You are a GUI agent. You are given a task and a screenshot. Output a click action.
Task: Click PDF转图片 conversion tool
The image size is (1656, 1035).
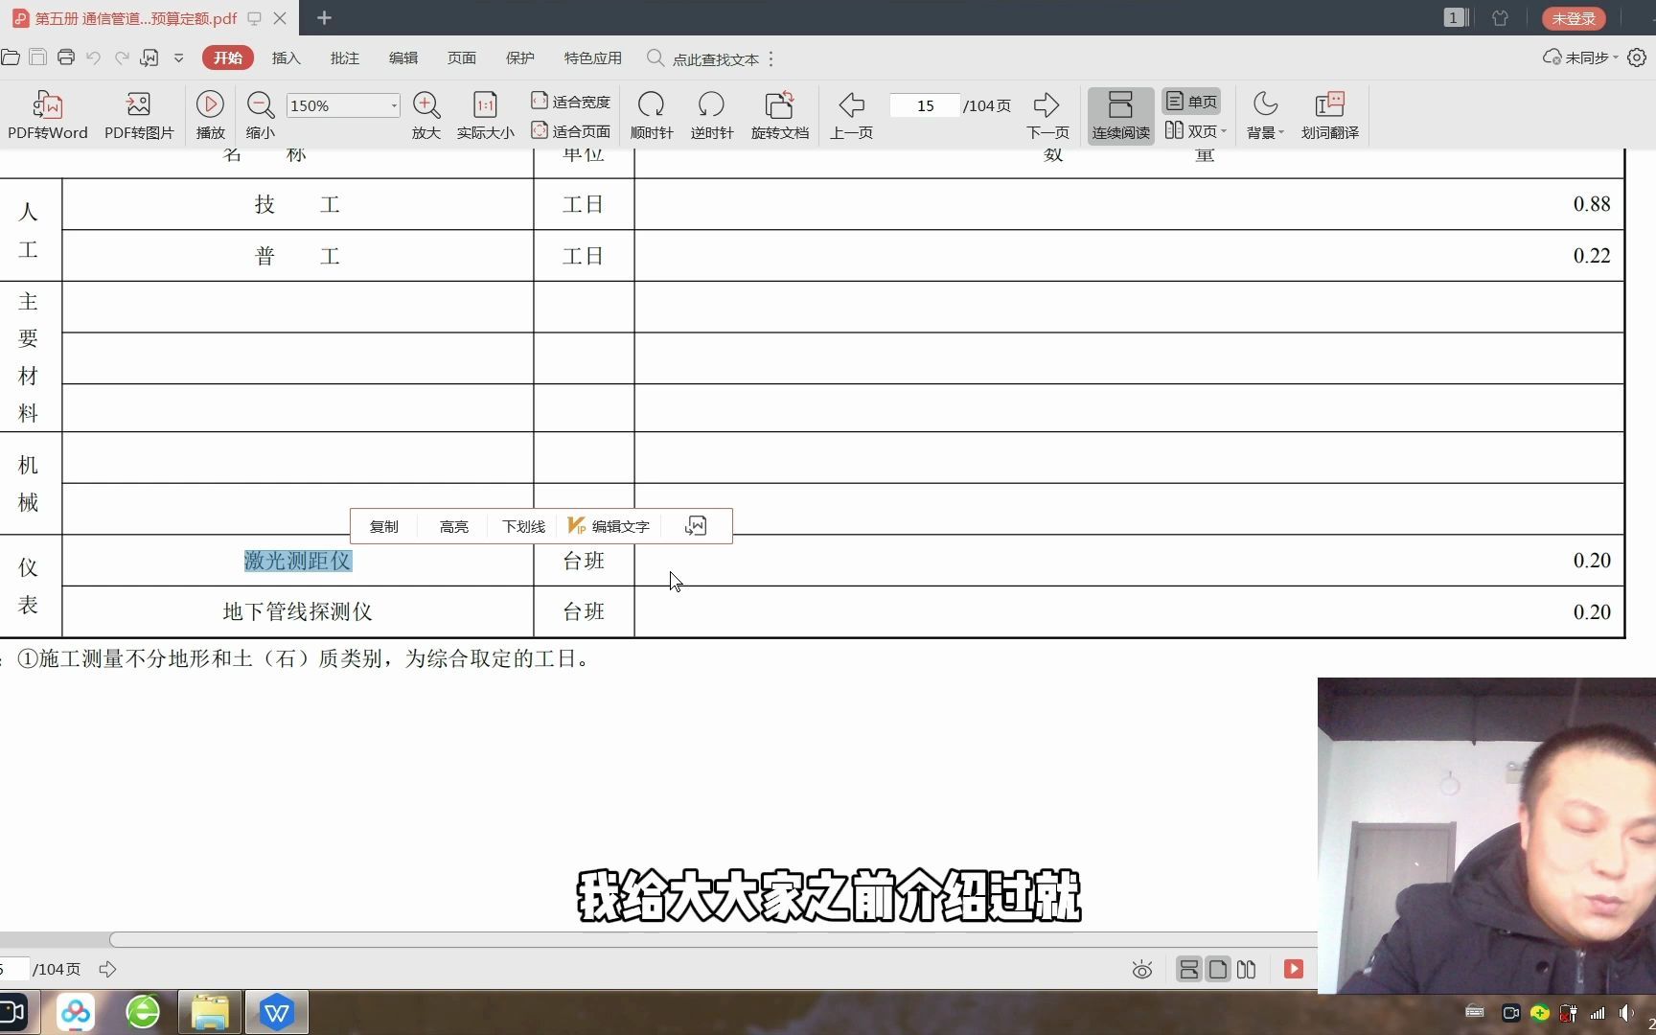point(139,115)
